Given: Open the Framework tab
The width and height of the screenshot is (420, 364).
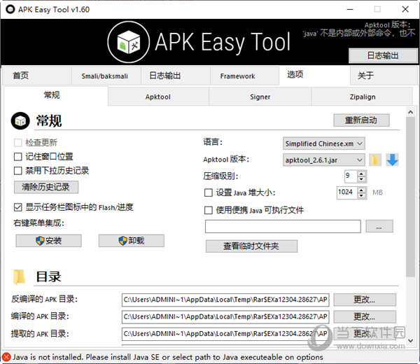Looking at the screenshot, I should [244, 76].
